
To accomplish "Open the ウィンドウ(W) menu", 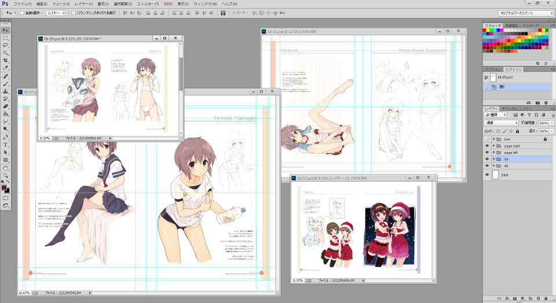I will point(205,4).
